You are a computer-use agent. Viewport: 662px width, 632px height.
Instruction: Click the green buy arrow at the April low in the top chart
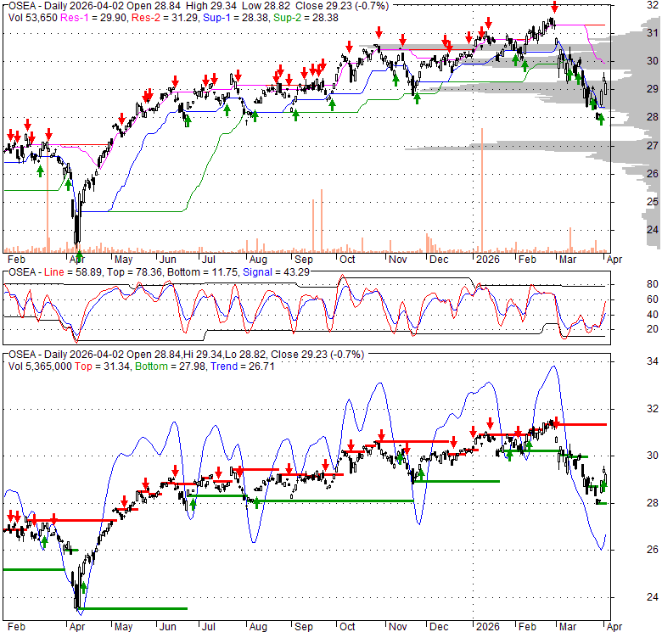pos(78,256)
